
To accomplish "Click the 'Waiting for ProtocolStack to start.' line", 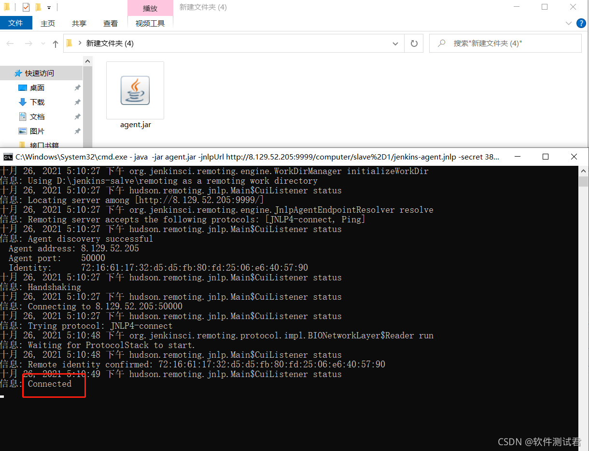I will coord(112,345).
